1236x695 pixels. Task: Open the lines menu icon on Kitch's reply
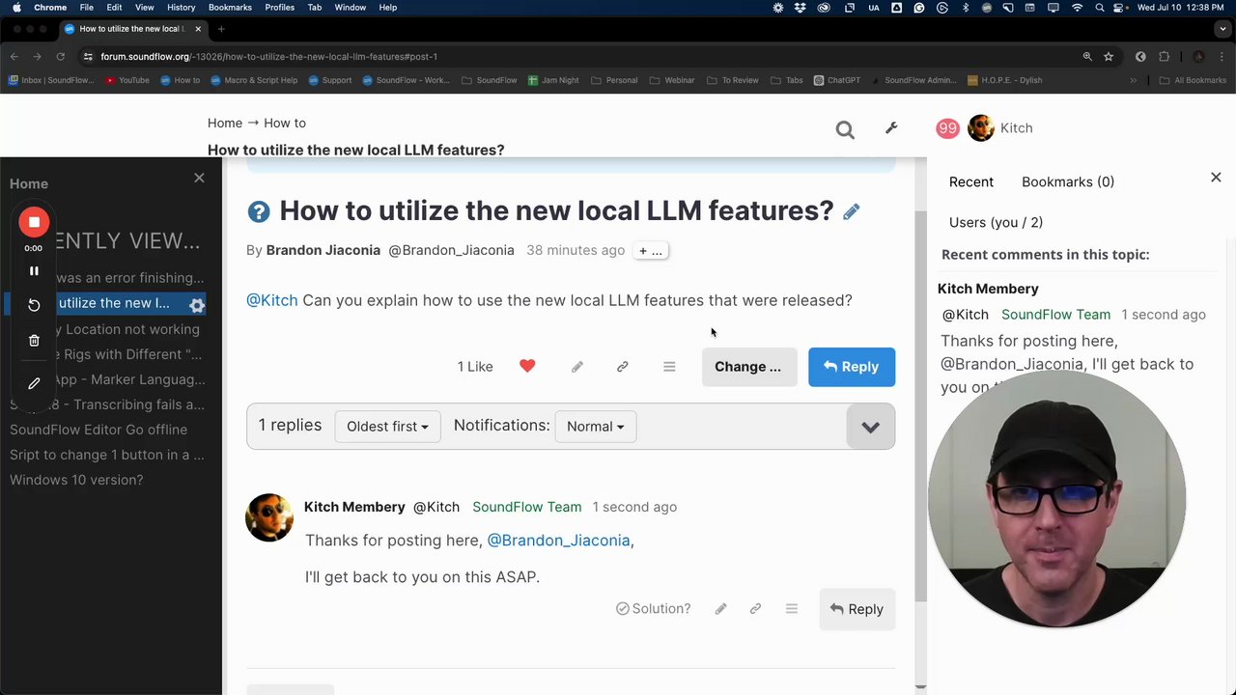(792, 609)
